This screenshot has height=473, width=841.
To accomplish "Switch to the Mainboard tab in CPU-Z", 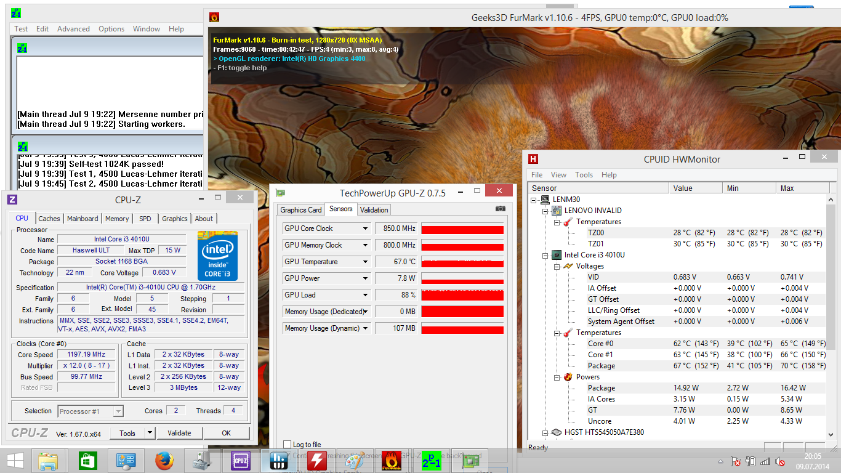I will [82, 219].
